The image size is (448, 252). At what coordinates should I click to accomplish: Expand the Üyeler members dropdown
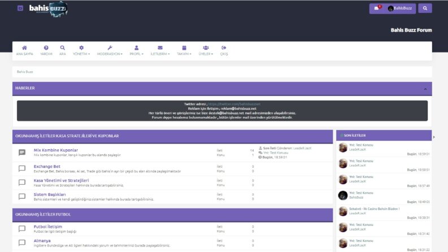click(206, 50)
